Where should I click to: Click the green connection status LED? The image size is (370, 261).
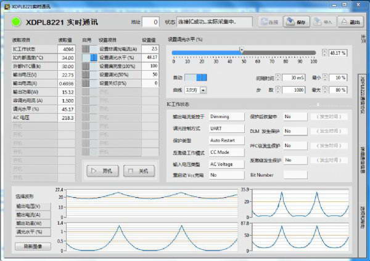[x=16, y=22]
